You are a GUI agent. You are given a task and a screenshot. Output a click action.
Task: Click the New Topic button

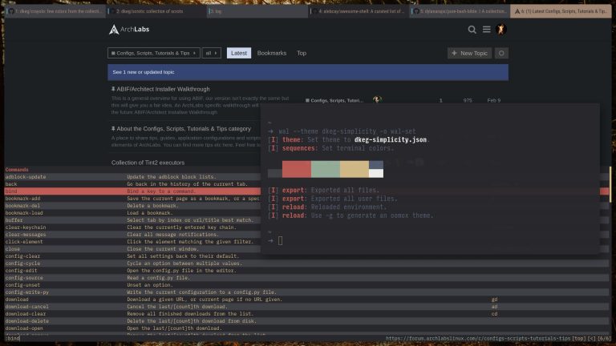[469, 53]
